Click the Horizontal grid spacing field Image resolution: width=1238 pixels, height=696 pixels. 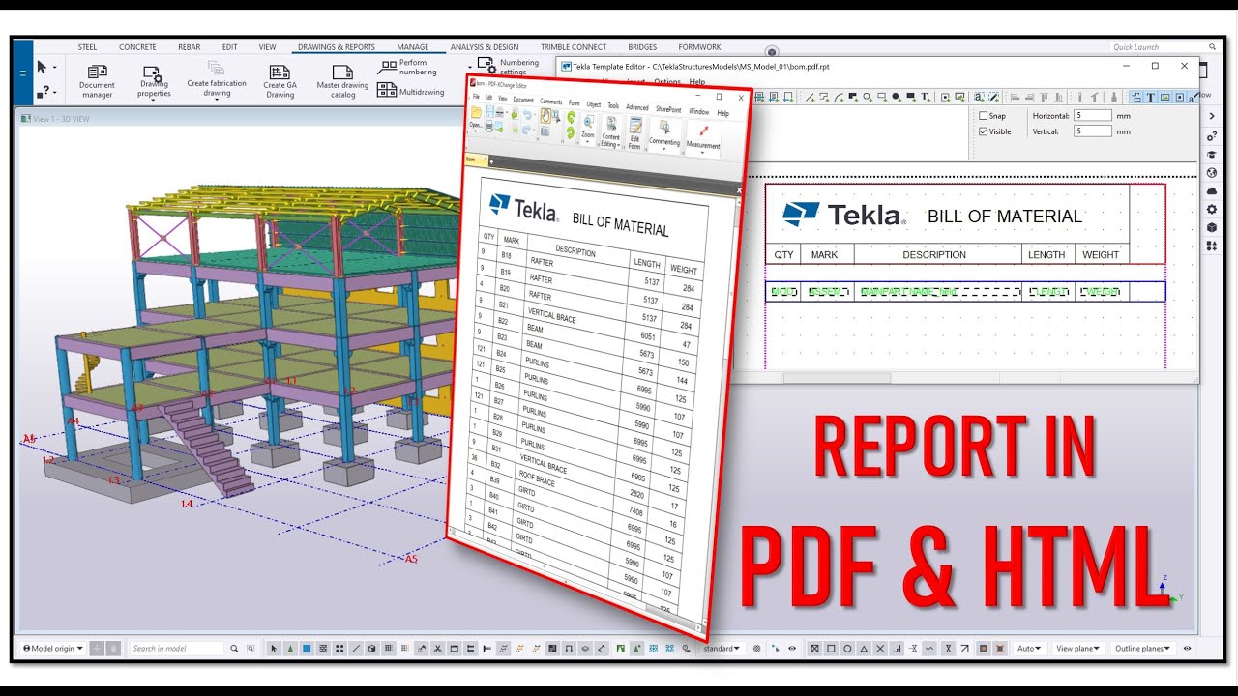pyautogui.click(x=1093, y=116)
